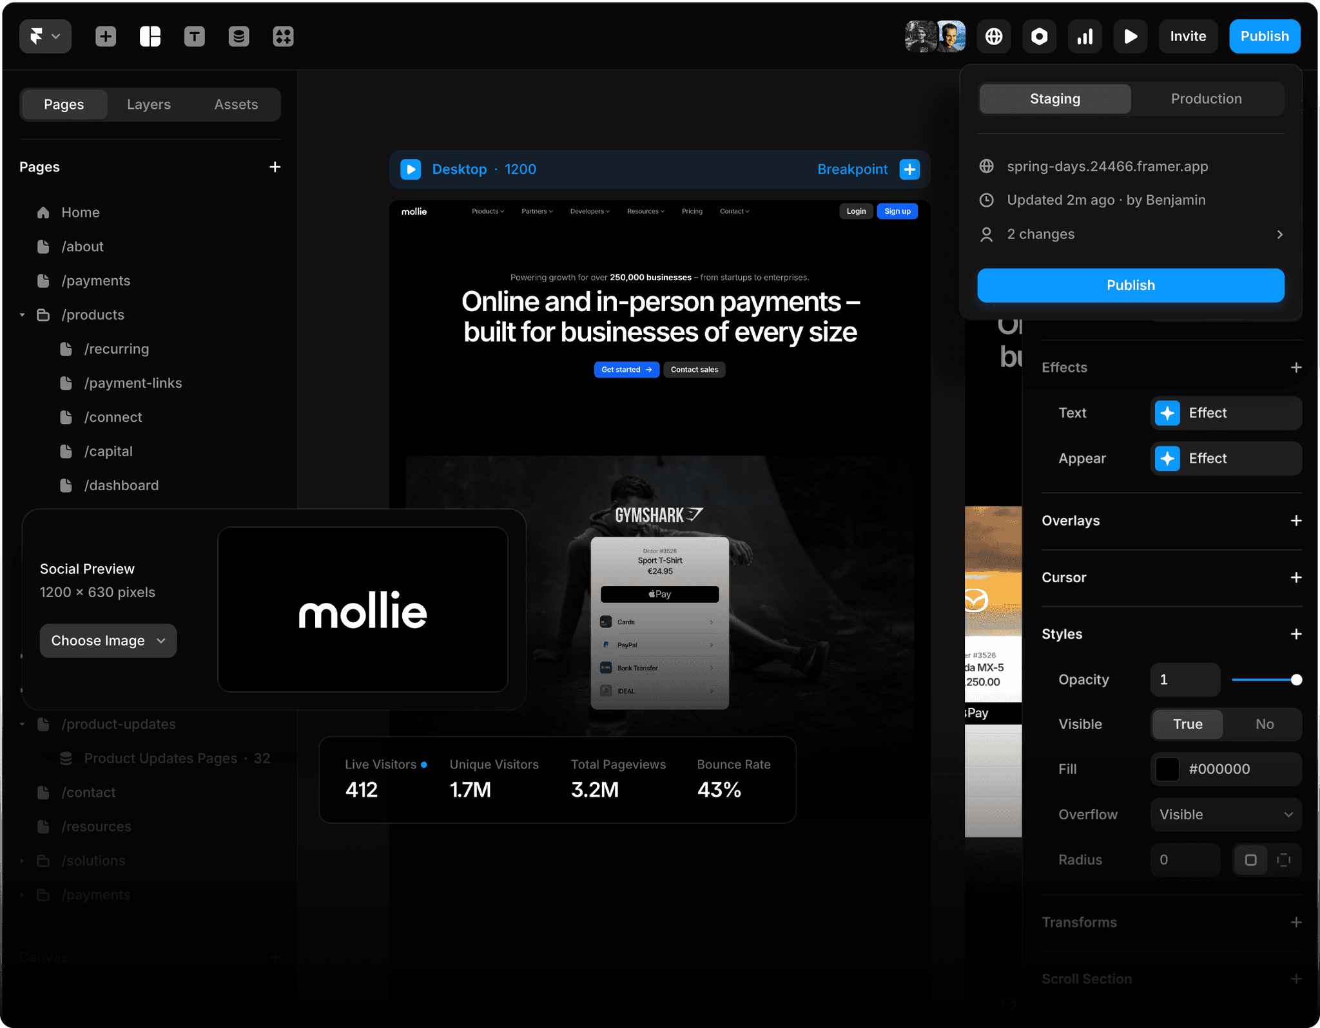Collapse the /products folder arrow

coord(23,315)
